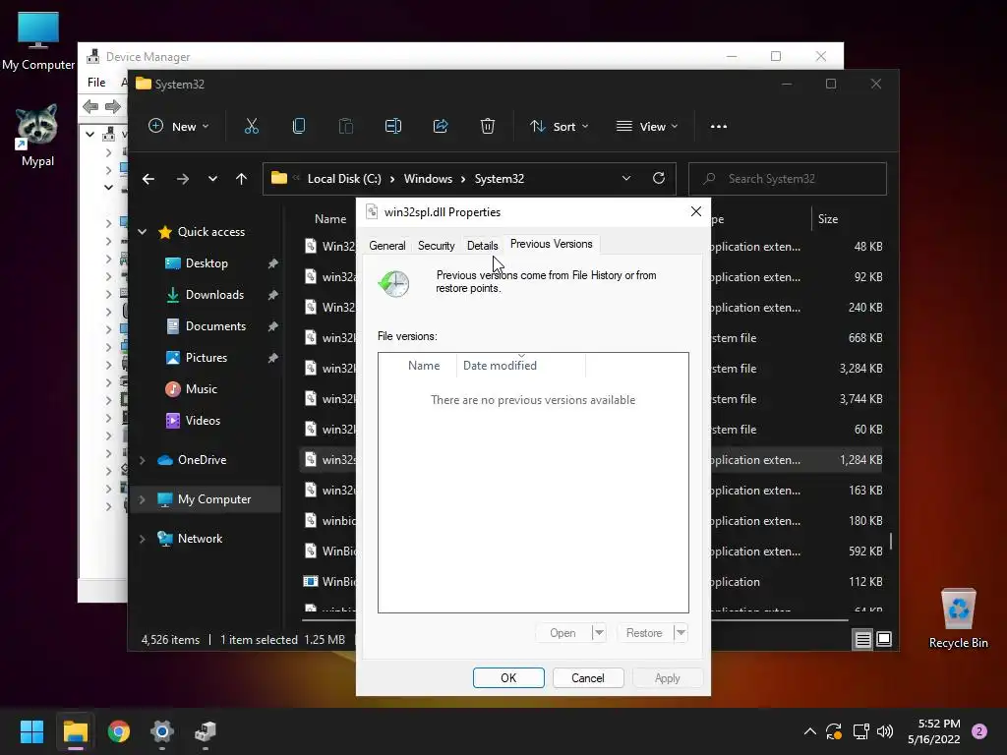
Task: Show hidden tray icons chevron
Action: pos(810,731)
